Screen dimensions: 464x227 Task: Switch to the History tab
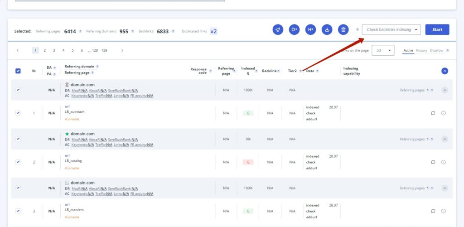tap(421, 50)
